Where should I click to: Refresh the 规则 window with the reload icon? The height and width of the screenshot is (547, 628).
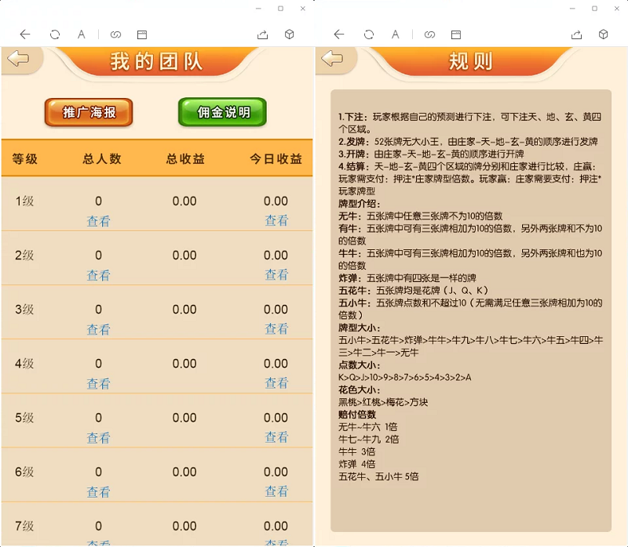point(368,34)
